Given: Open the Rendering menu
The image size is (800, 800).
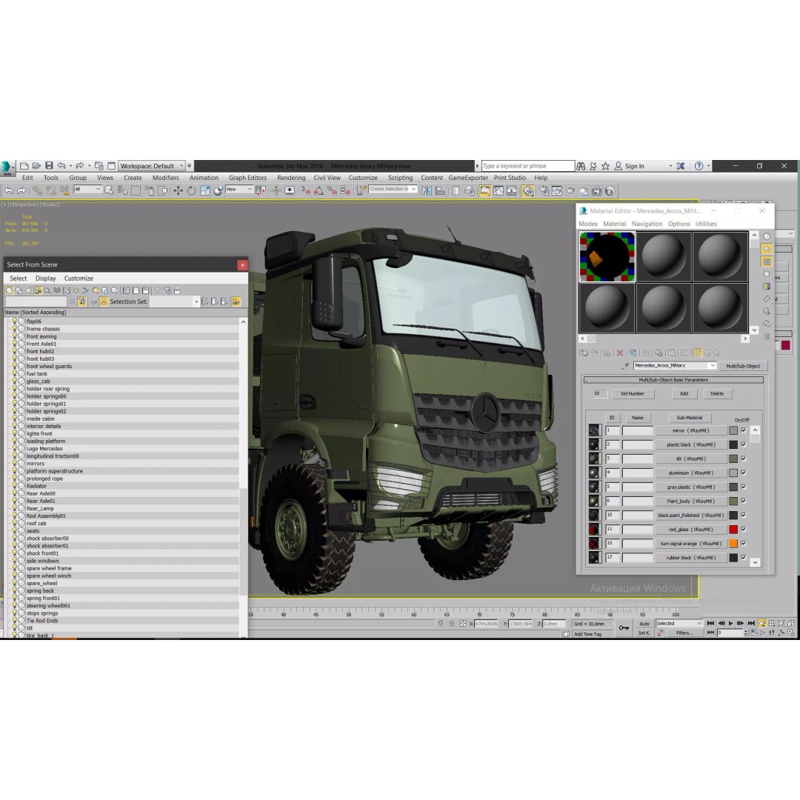Looking at the screenshot, I should (x=291, y=178).
